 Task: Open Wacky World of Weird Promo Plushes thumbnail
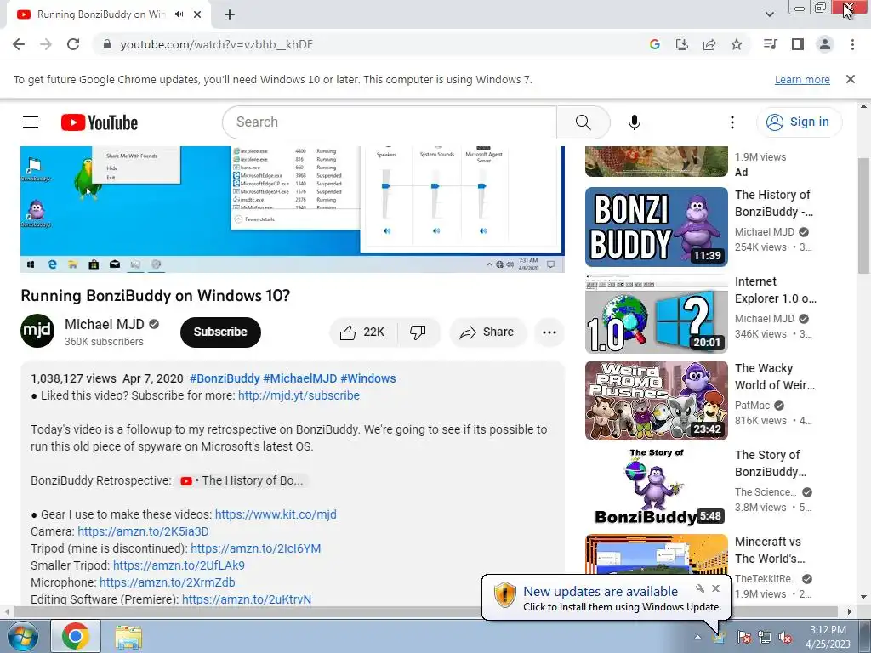[x=657, y=400]
